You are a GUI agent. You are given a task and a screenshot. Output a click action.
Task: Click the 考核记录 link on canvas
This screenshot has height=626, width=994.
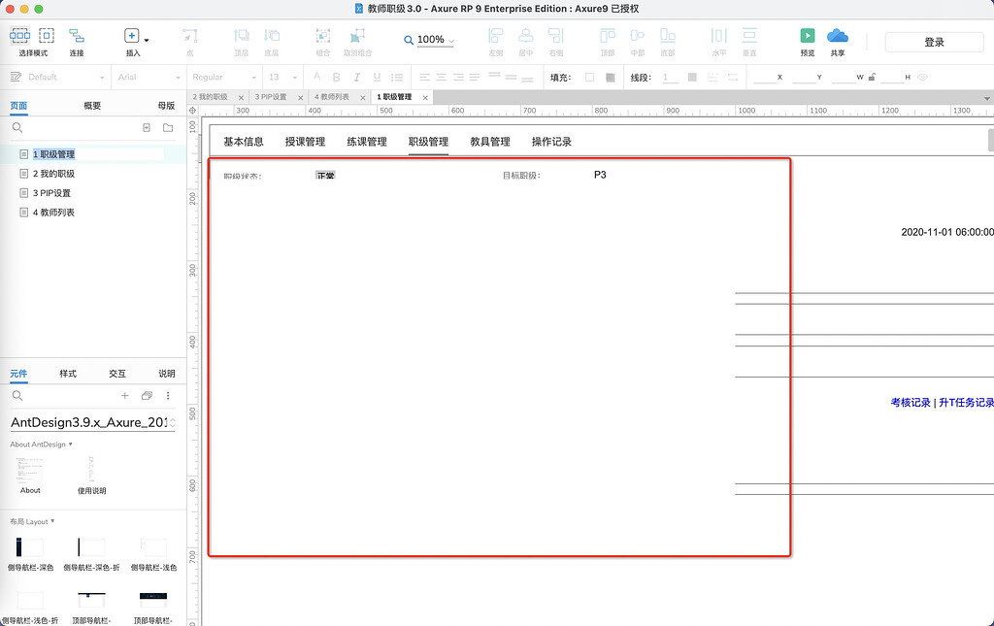(x=911, y=403)
